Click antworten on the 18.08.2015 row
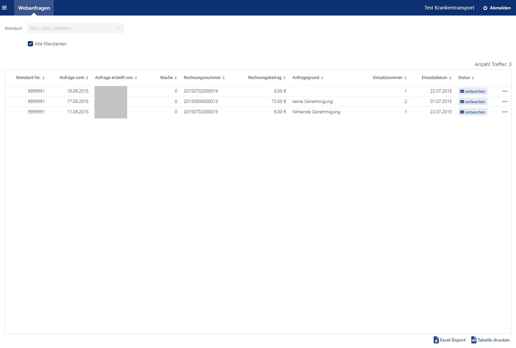516x348 pixels. (473, 91)
